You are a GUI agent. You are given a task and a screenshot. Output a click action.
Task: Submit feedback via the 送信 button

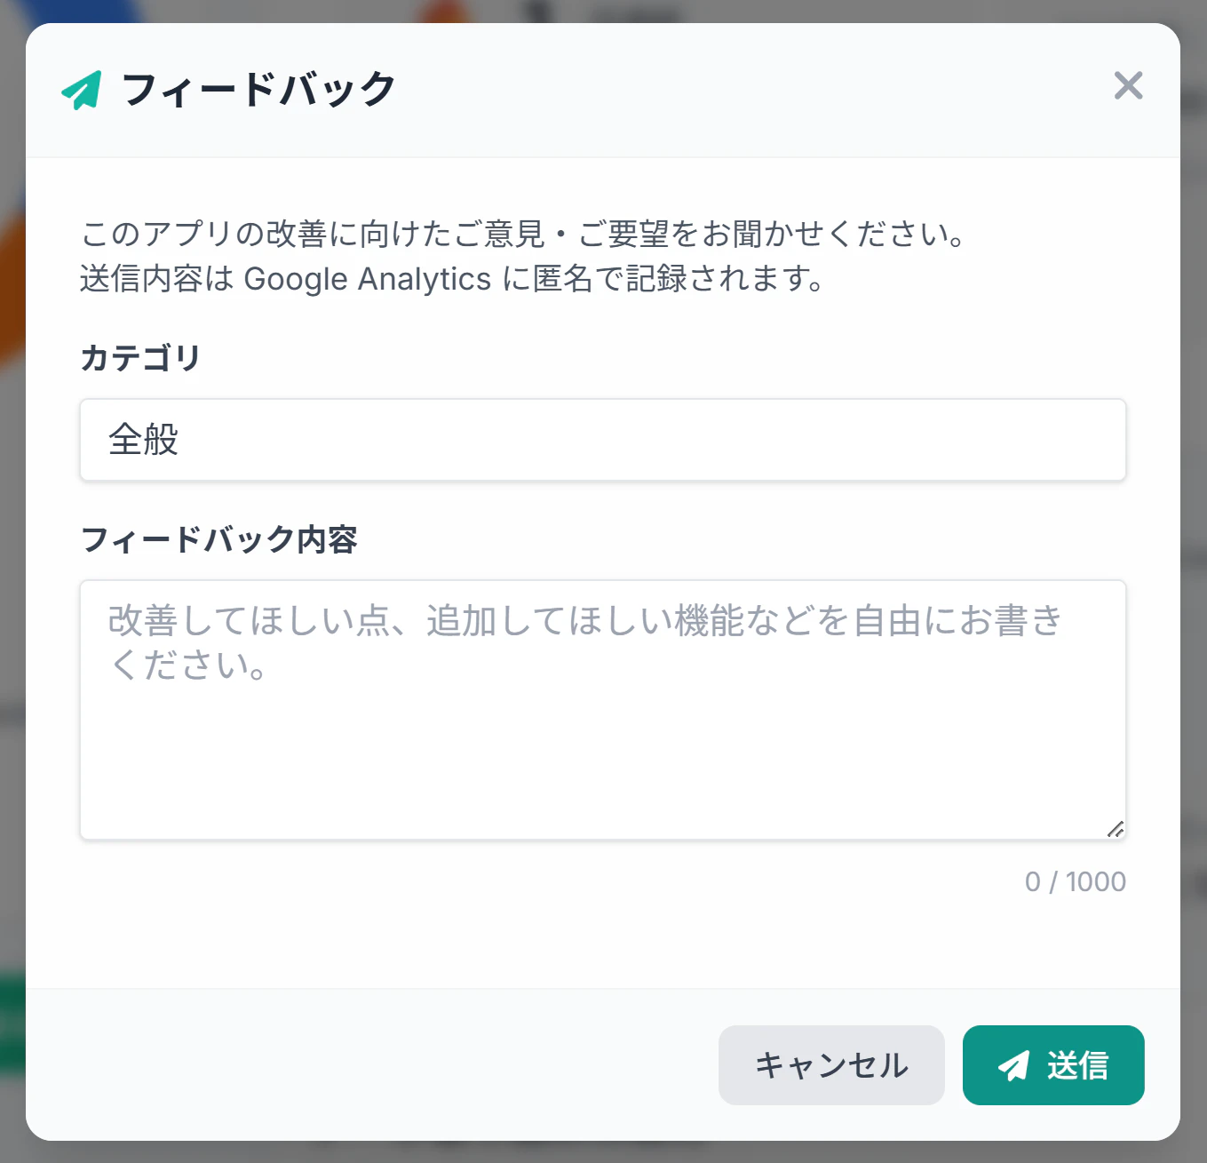(1053, 1065)
